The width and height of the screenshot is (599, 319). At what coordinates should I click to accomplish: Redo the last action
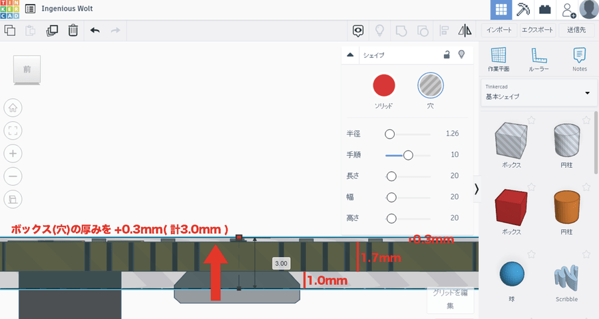115,30
